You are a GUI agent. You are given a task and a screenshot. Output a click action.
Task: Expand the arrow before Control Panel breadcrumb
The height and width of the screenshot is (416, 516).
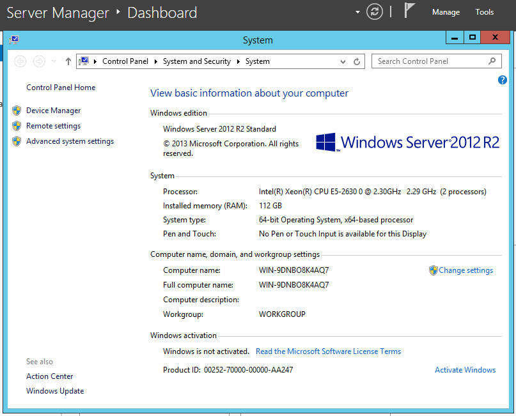95,61
